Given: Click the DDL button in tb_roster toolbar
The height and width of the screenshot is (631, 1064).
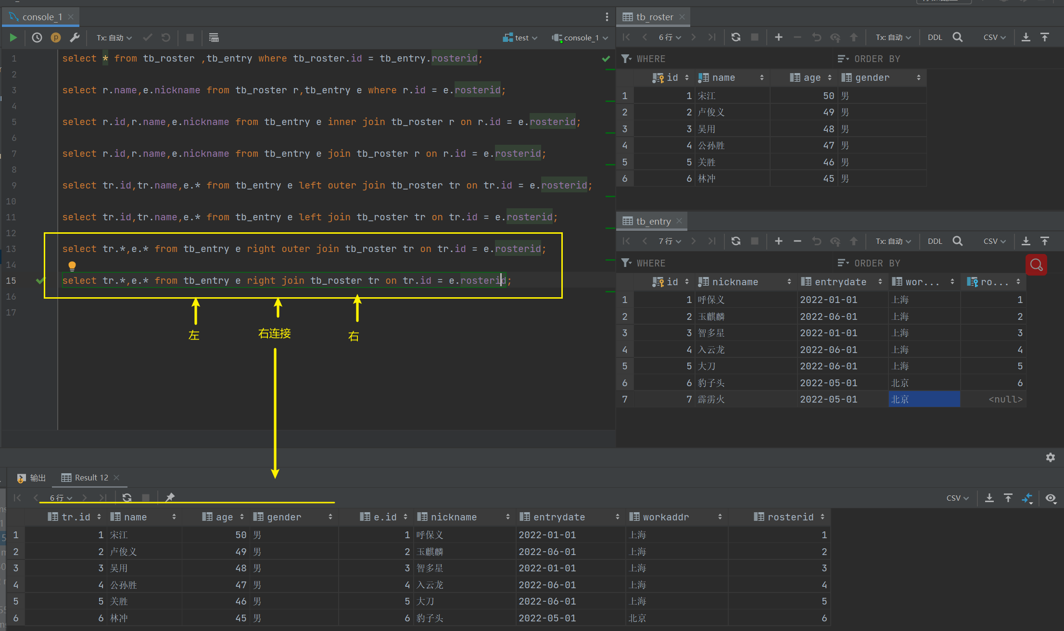Looking at the screenshot, I should (x=935, y=38).
